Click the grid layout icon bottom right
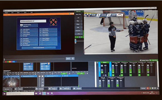 (x=153, y=88)
